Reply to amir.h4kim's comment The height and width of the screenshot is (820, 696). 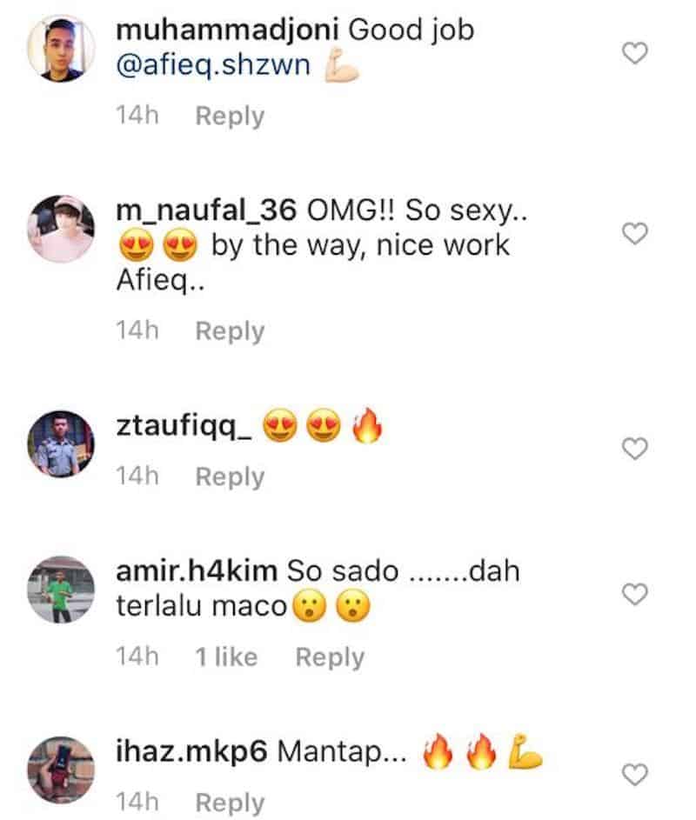click(330, 657)
